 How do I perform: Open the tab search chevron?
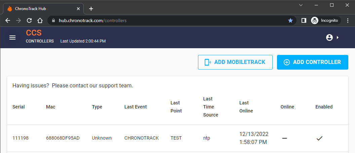301,5
